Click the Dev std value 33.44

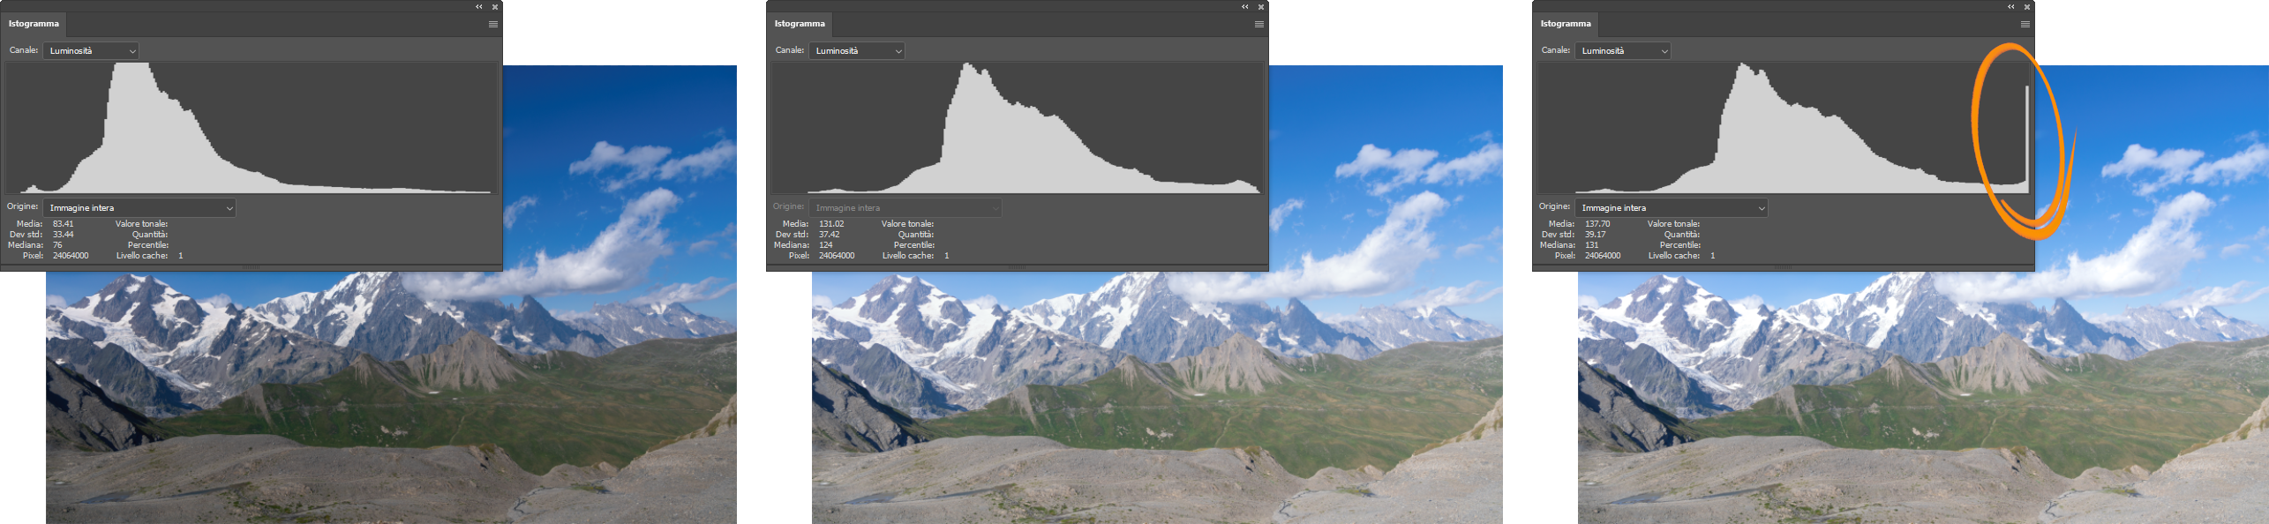[x=64, y=235]
